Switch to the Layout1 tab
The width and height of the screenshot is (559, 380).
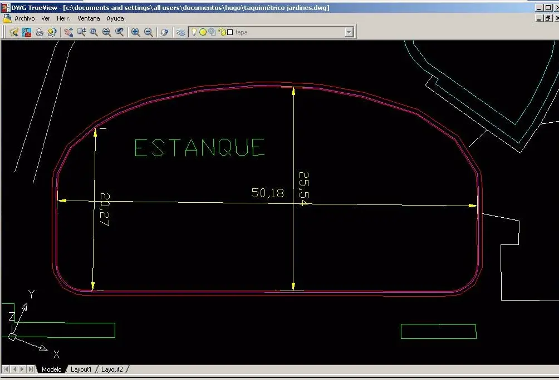(81, 369)
